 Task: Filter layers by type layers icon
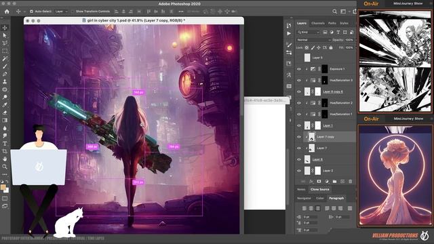(338, 33)
